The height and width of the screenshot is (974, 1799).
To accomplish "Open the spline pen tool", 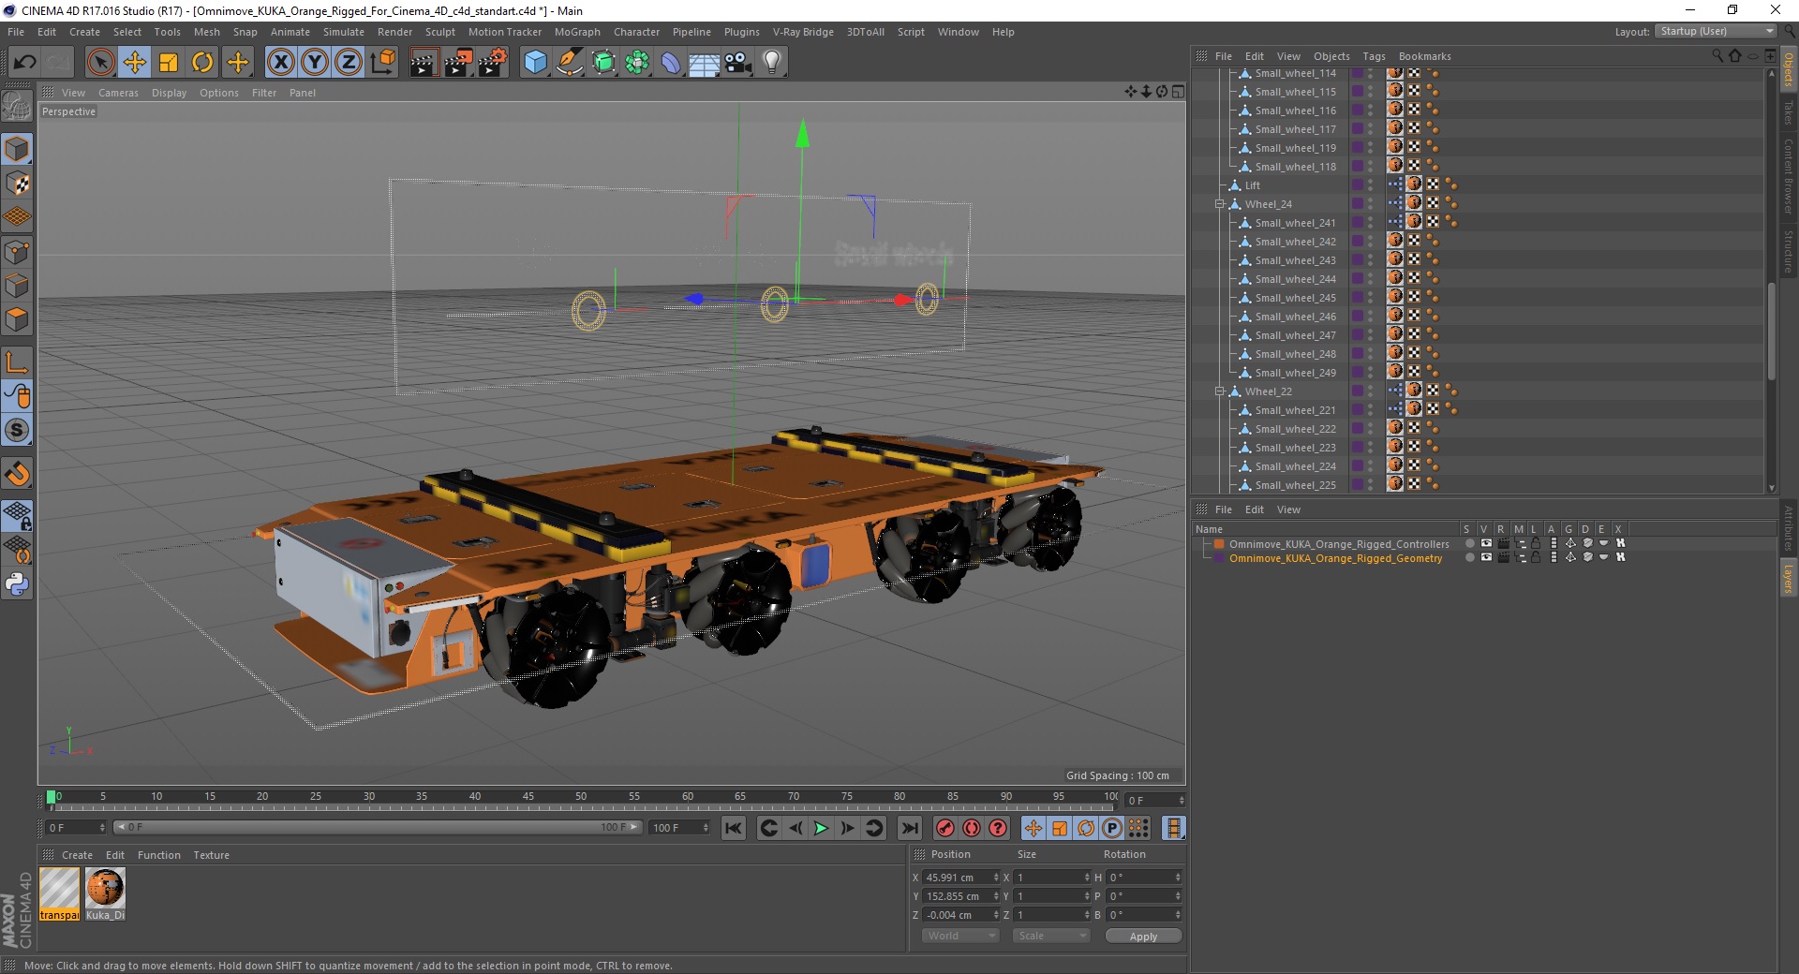I will tap(570, 63).
